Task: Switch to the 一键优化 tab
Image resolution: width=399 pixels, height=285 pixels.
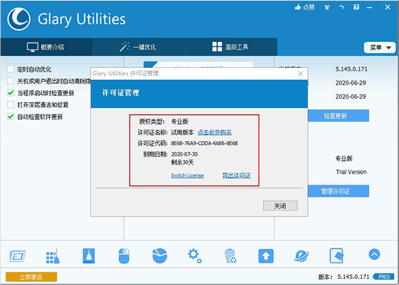Action: tap(138, 47)
